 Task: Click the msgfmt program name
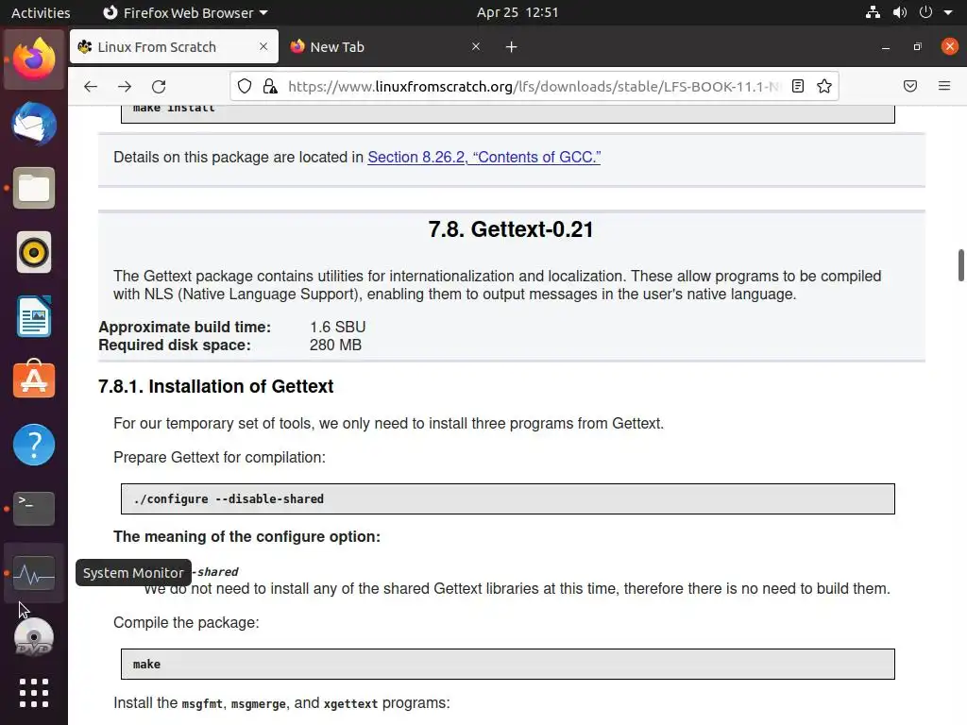pyautogui.click(x=202, y=703)
